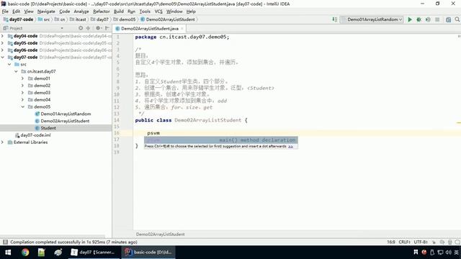The width and height of the screenshot is (461, 259).
Task: Expand External Libraries node
Action: click(3, 142)
